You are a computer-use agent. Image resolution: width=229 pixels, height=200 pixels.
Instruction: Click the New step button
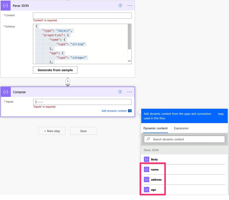pyautogui.click(x=52, y=131)
